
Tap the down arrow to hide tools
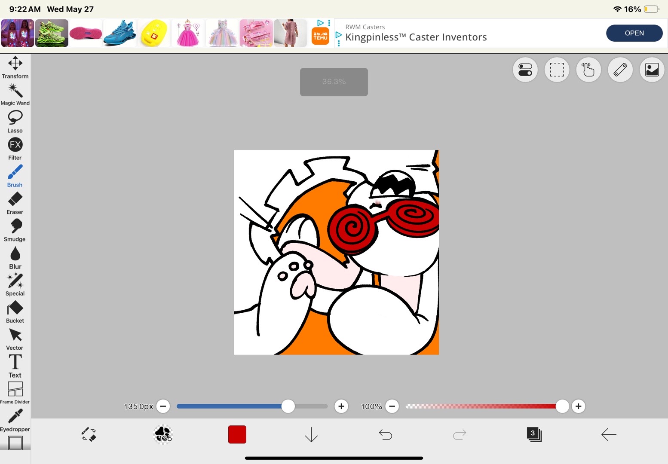311,434
